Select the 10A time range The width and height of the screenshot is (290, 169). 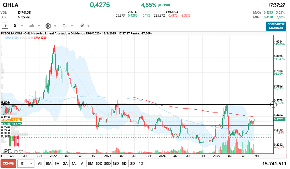[x=48, y=163]
